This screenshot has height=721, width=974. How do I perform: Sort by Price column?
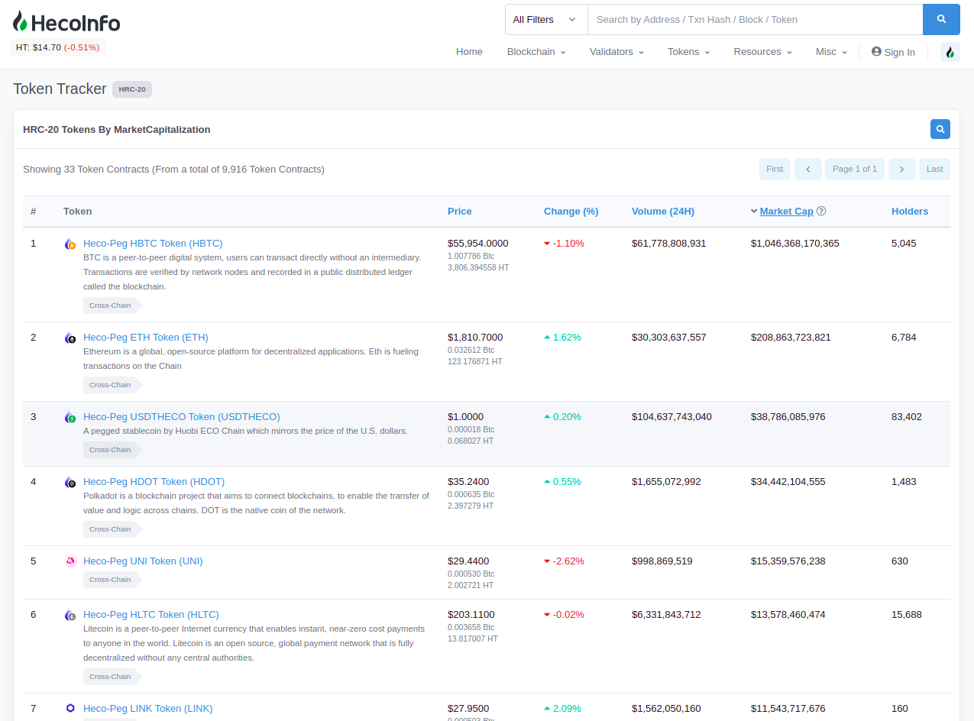tap(460, 212)
